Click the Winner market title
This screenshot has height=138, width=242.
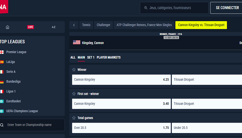point(82,70)
